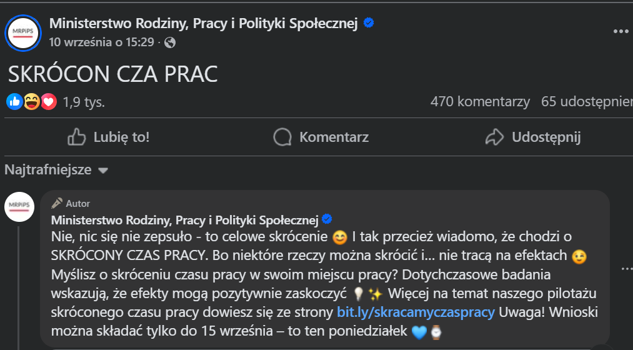Open the commenter's MRPiPS avatar

pyautogui.click(x=19, y=207)
